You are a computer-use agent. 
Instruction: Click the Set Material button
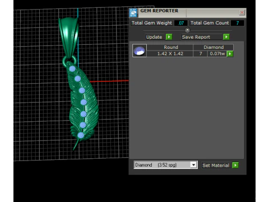pos(216,166)
